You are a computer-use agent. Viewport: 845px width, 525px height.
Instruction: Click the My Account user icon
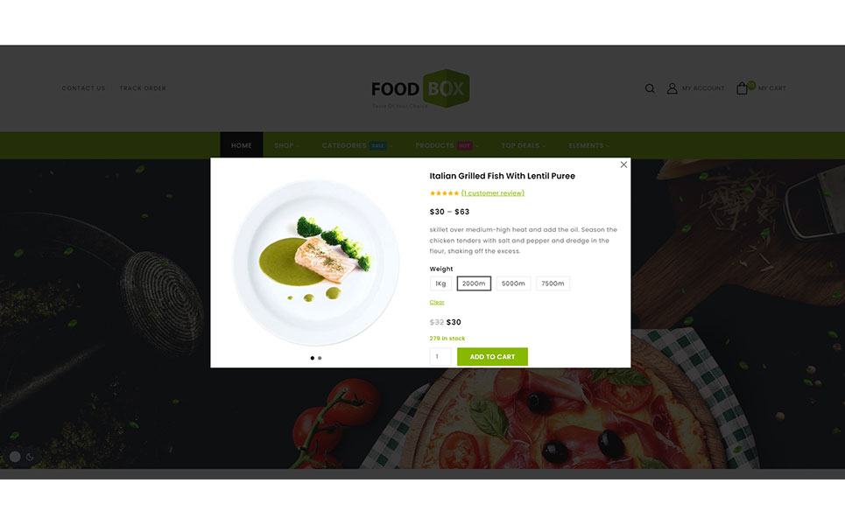(672, 88)
